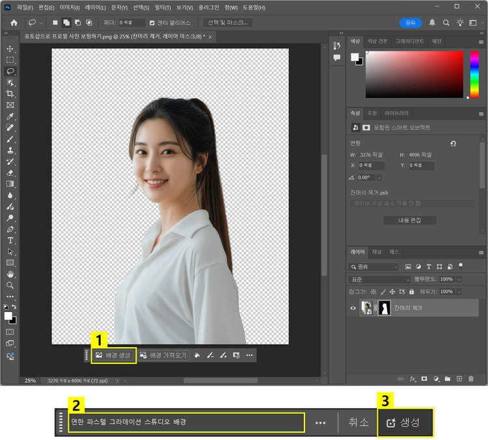Switch to the 채널 tab

(377, 252)
